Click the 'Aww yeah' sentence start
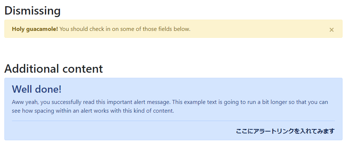This screenshot has width=348, height=145. pos(25,102)
